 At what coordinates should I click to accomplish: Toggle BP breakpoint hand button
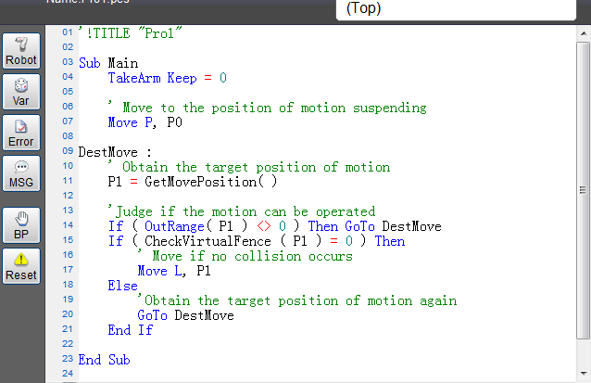coord(21,225)
